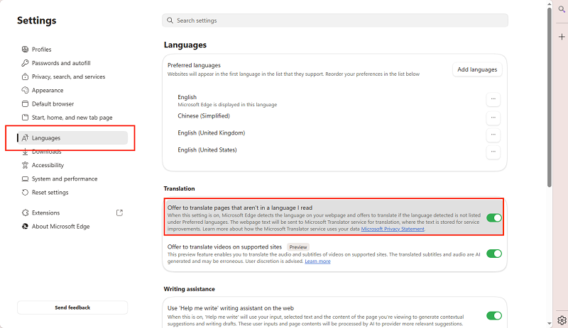Turn off offer to translate pages toggle
568x328 pixels.
493,217
